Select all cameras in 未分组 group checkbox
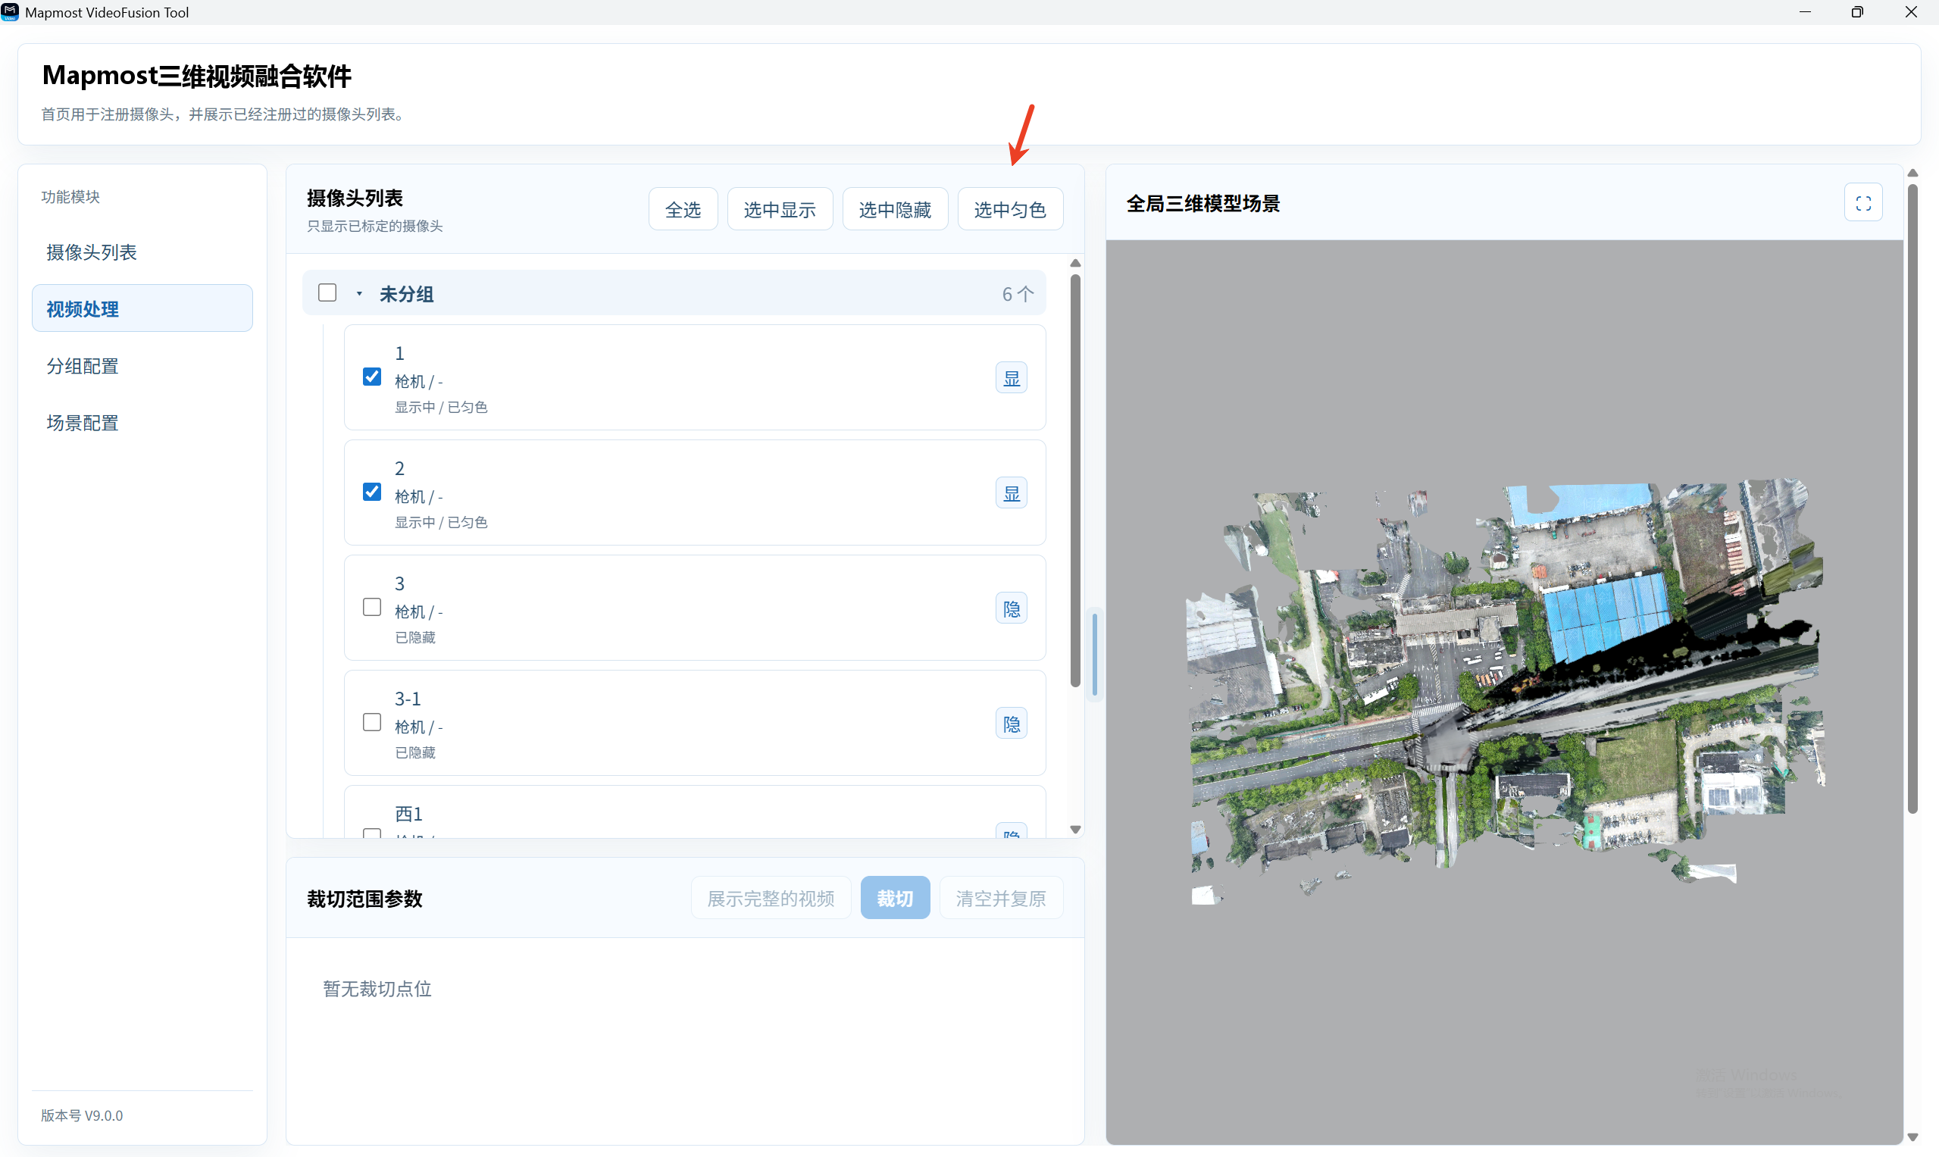 coord(327,292)
